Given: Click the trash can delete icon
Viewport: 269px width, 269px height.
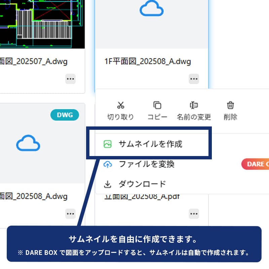Looking at the screenshot, I should coord(230,105).
